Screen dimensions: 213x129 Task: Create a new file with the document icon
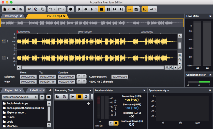click(5, 9)
